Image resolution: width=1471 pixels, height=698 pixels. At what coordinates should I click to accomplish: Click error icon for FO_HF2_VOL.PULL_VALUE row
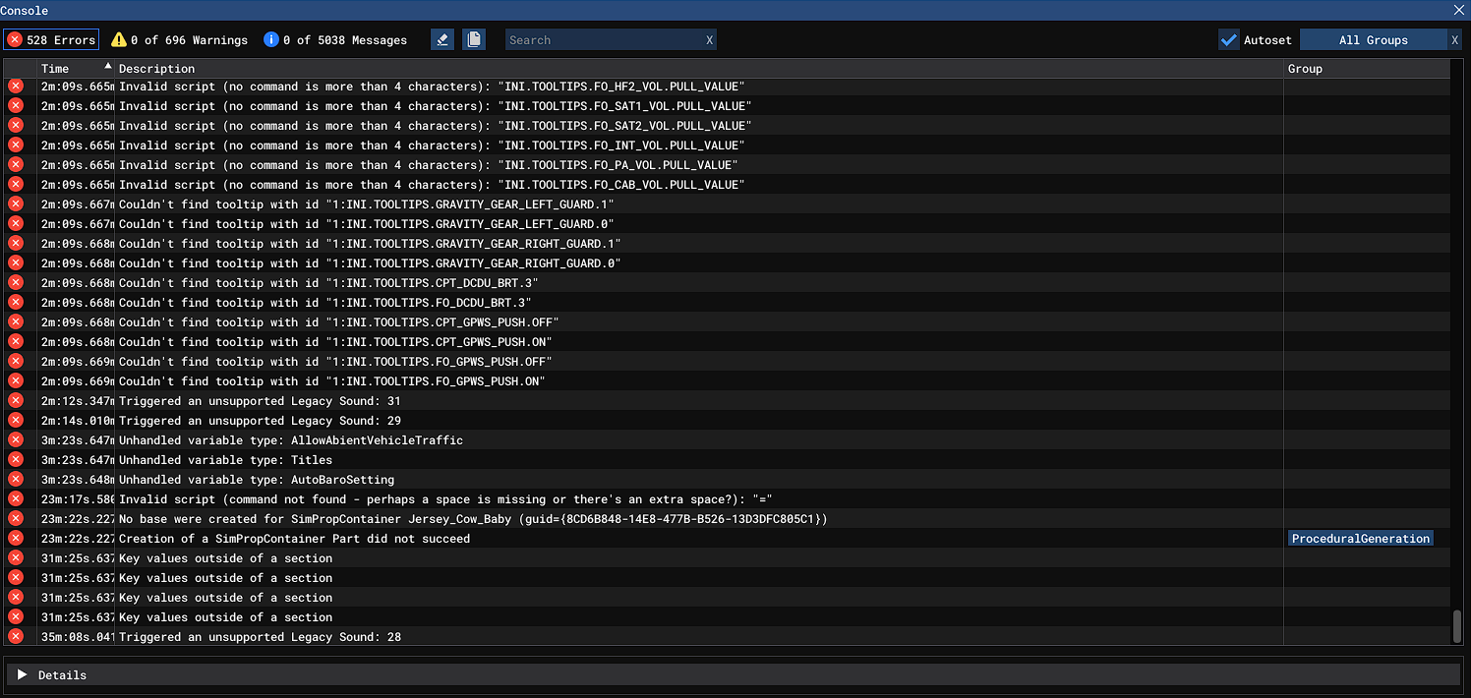tap(16, 86)
